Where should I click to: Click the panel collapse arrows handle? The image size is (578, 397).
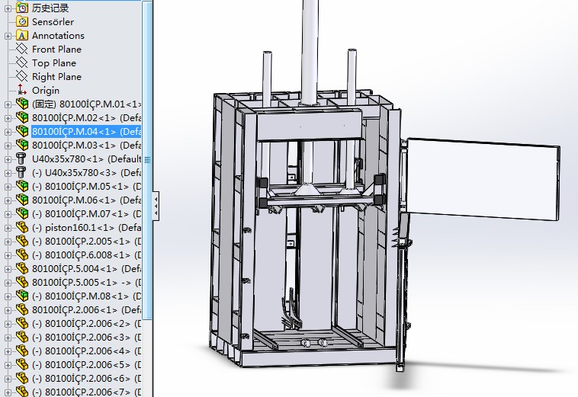[x=156, y=206]
